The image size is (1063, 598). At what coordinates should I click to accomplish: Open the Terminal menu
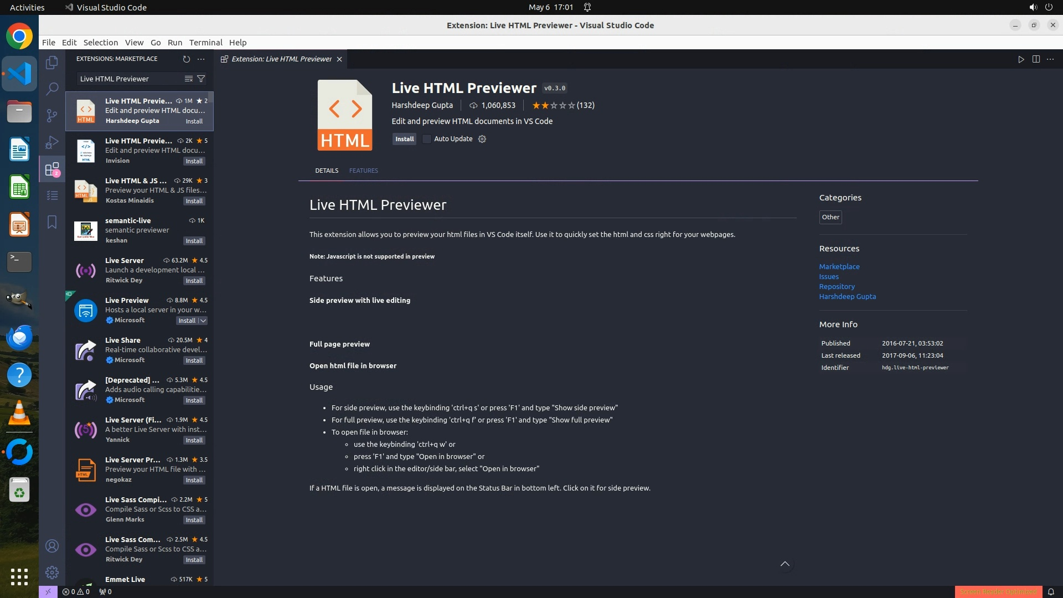tap(205, 43)
